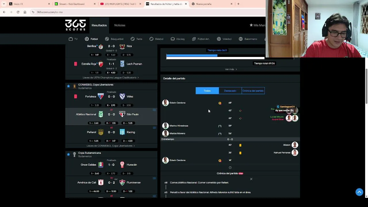
Task: Open live tracker icon on Atlético Nacional row
Action: point(154,110)
